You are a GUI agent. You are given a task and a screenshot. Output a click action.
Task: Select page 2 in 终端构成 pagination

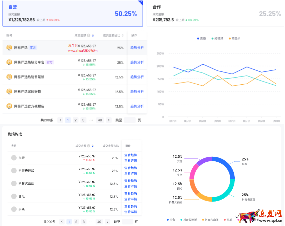click(76, 222)
